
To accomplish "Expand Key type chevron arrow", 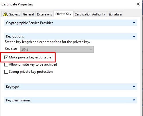I will [134, 86].
